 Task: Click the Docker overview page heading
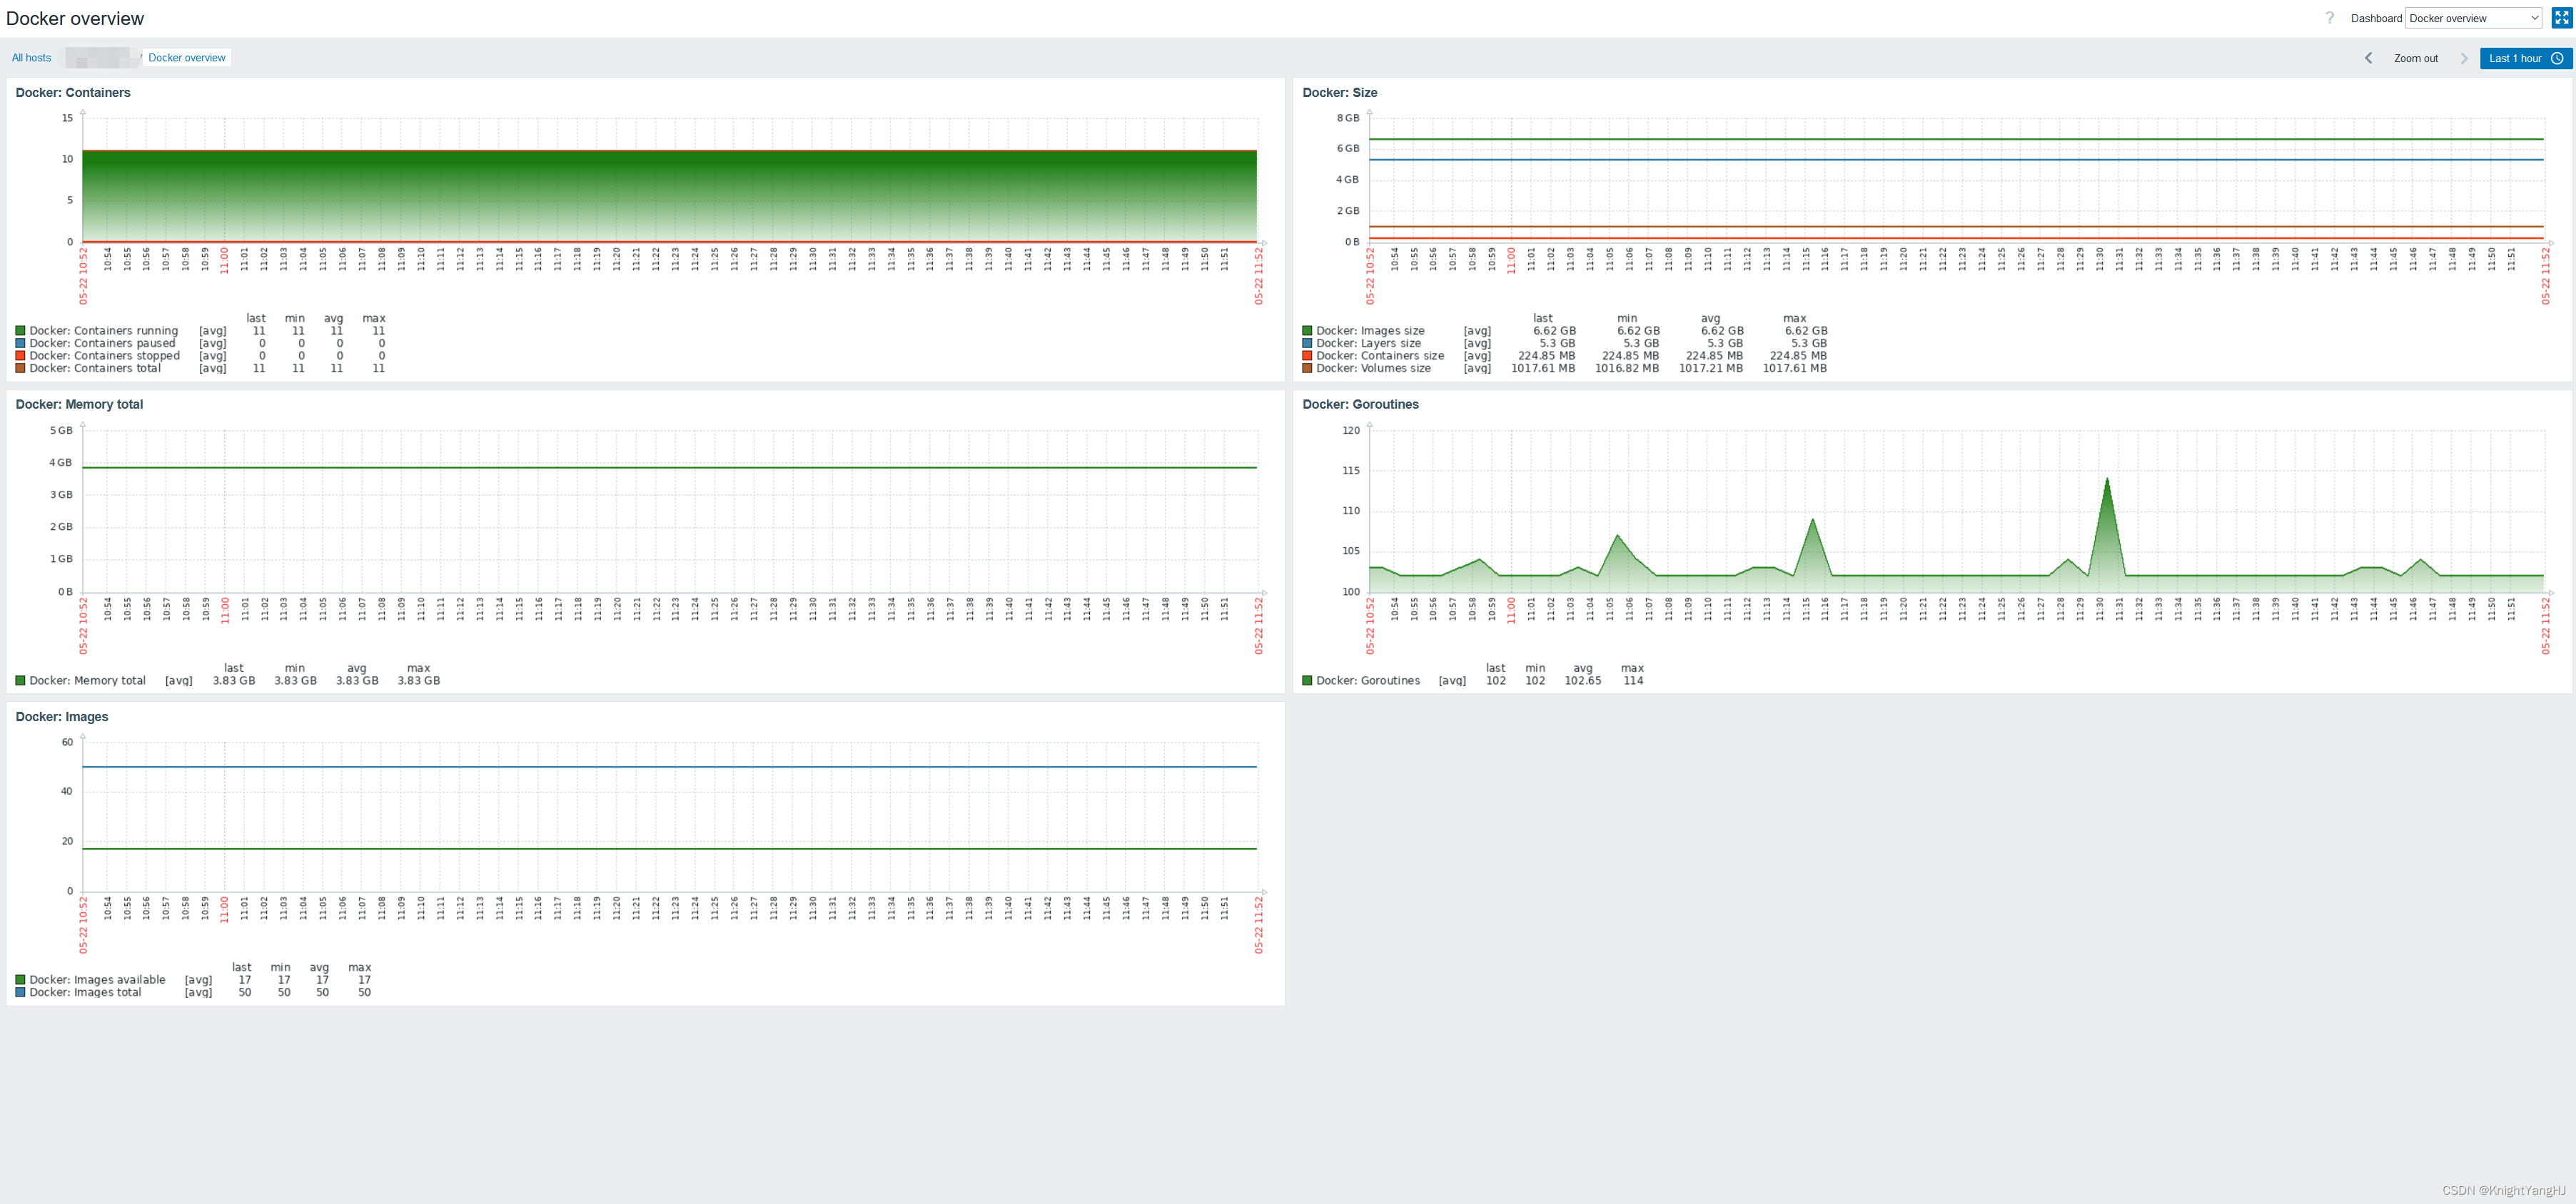pyautogui.click(x=75, y=19)
